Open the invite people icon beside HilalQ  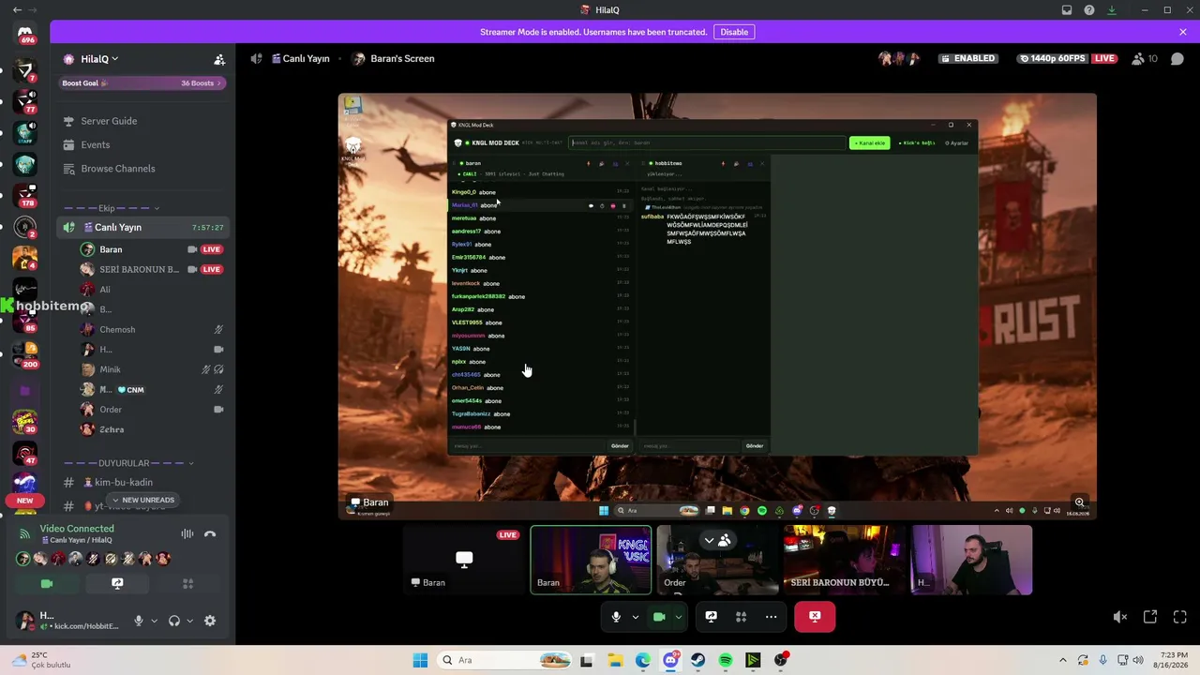219,59
